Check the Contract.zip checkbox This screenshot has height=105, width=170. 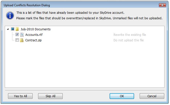point(17,40)
